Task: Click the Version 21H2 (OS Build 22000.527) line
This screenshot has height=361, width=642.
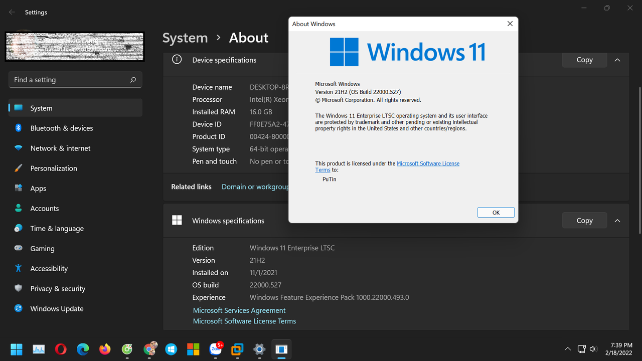Action: click(x=358, y=92)
